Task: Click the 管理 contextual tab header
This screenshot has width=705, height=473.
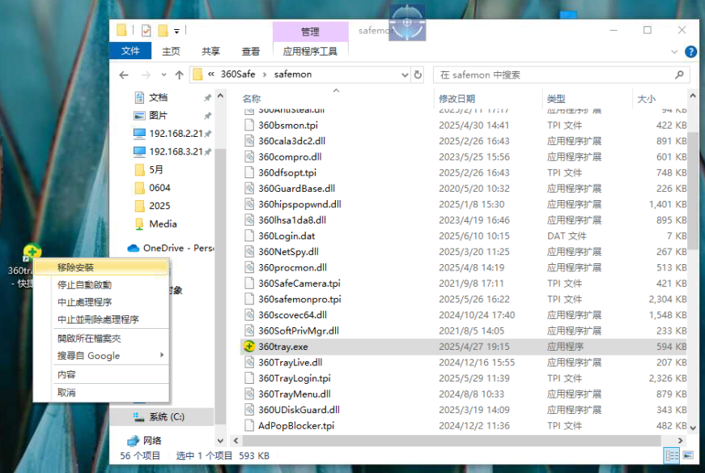Action: click(x=310, y=32)
